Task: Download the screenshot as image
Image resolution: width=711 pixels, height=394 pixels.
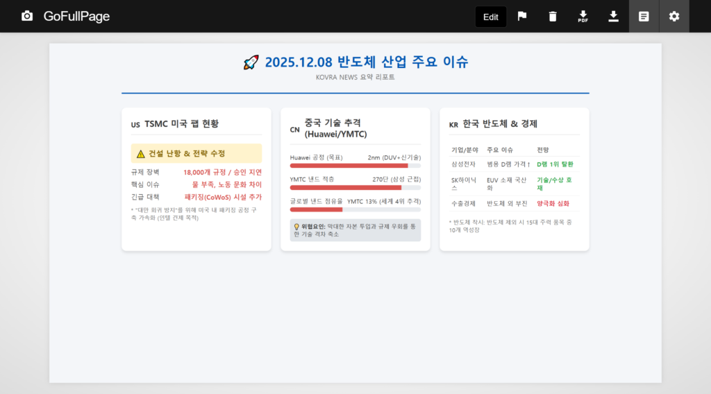Action: click(x=613, y=16)
